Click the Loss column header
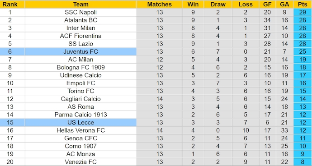Viewport: 312px width, 166px height. (x=246, y=5)
